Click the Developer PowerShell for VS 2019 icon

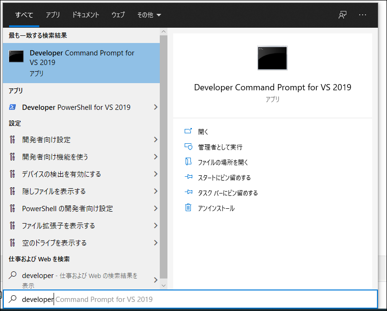(13, 107)
